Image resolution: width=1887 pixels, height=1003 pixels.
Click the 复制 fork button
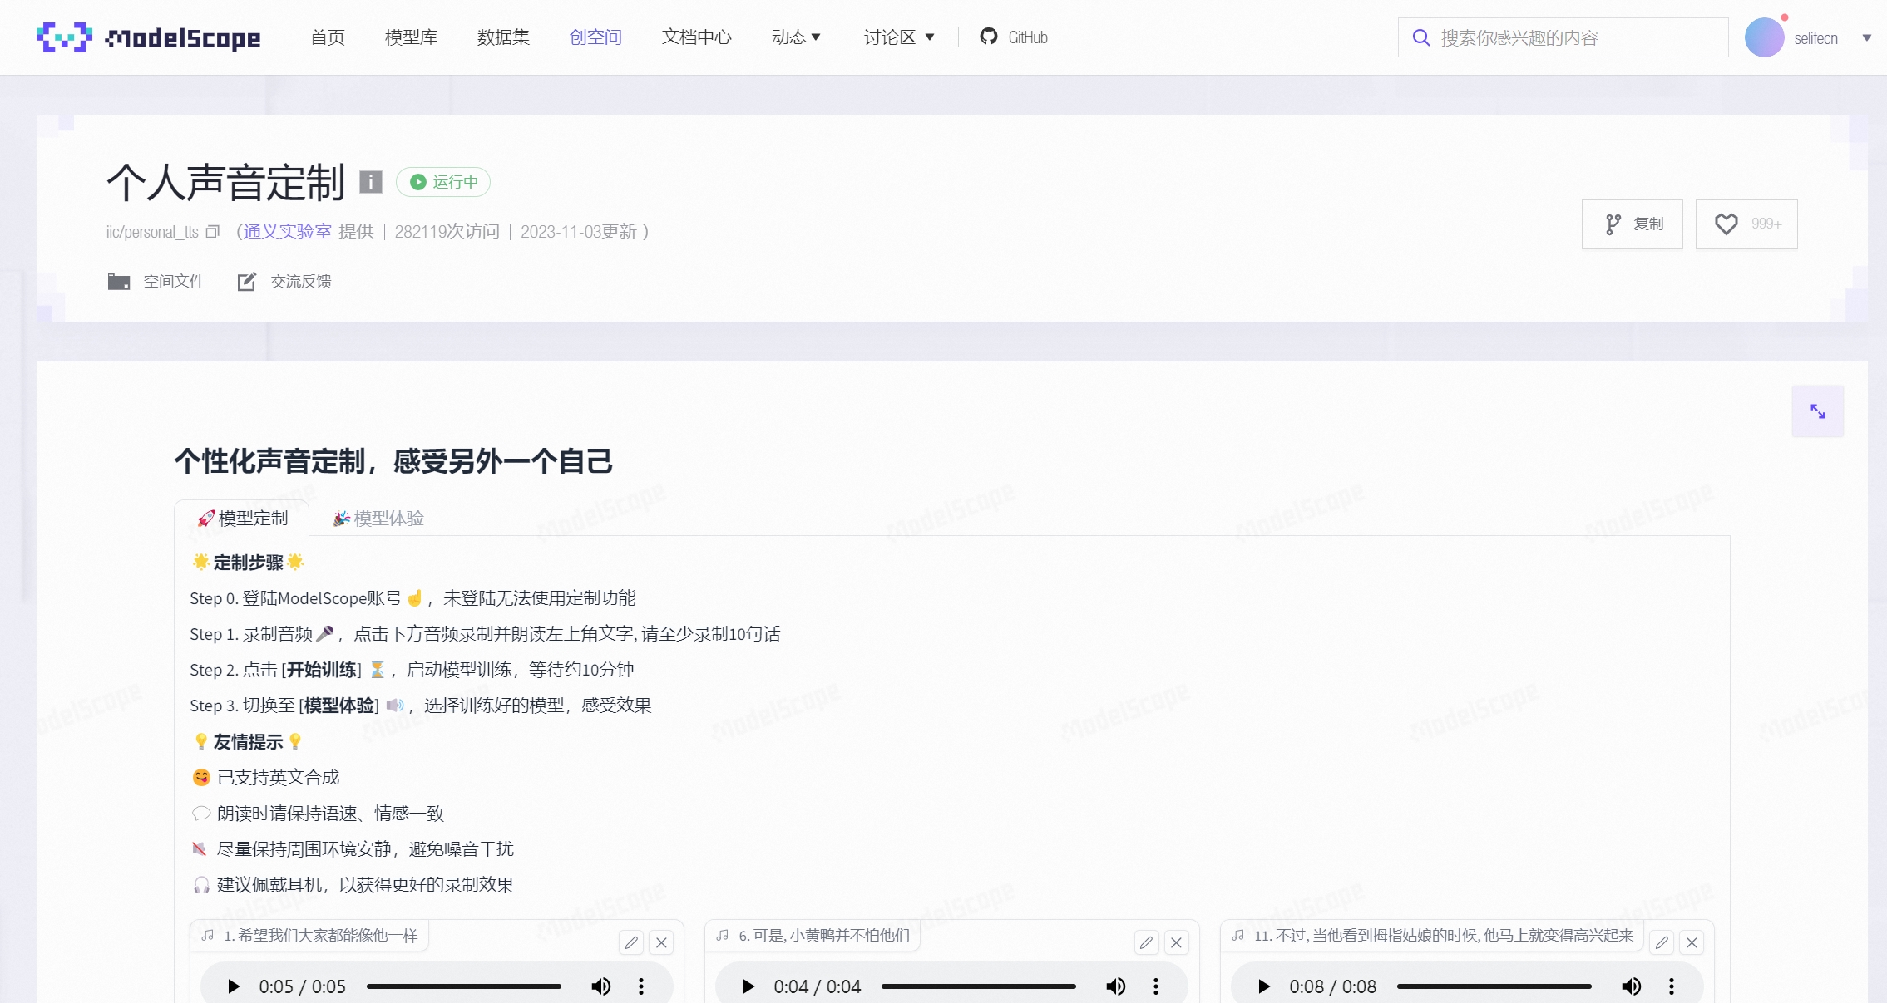tap(1632, 224)
